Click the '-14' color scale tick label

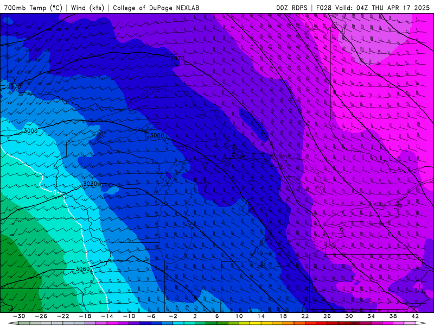coord(107,316)
